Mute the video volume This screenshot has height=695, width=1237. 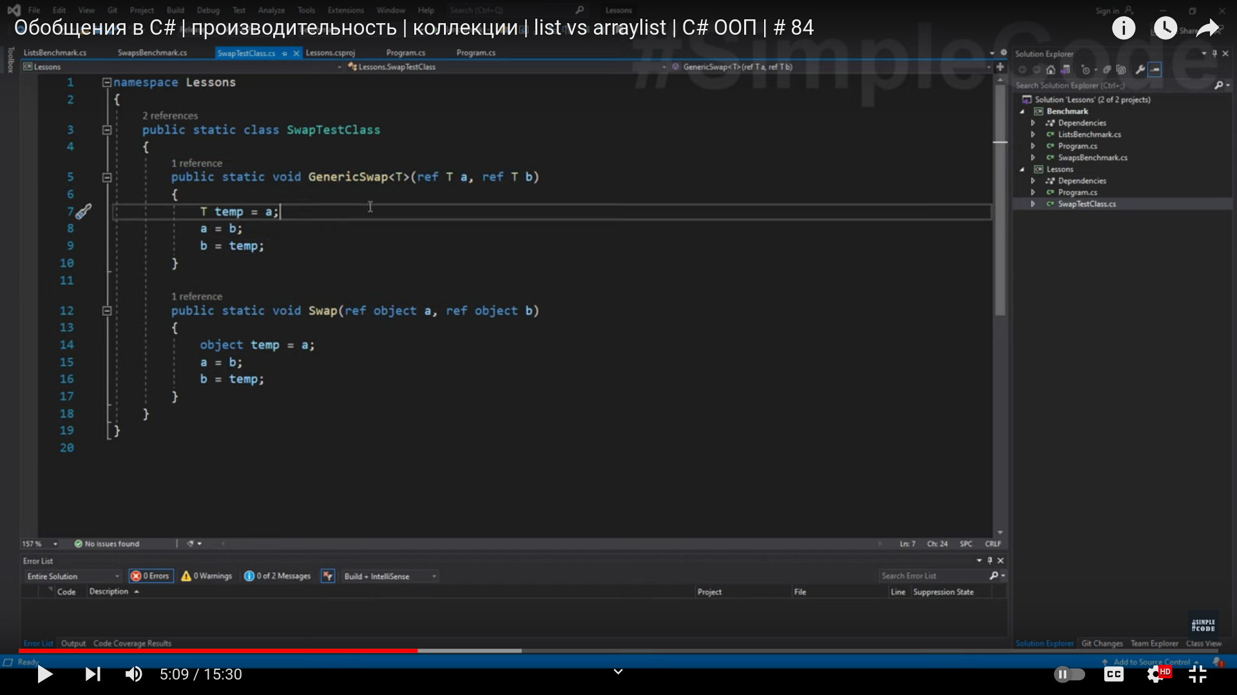click(x=133, y=674)
